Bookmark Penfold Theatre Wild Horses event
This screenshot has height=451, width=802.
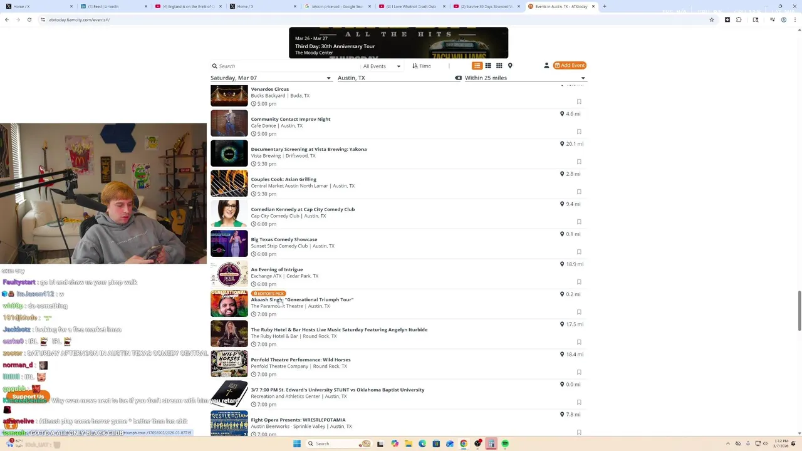[579, 372]
